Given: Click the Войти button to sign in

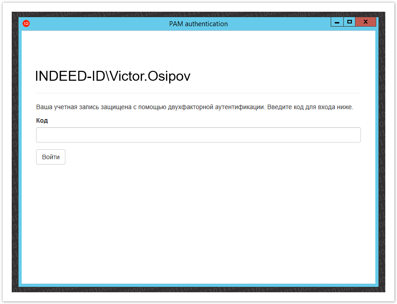Looking at the screenshot, I should [51, 157].
